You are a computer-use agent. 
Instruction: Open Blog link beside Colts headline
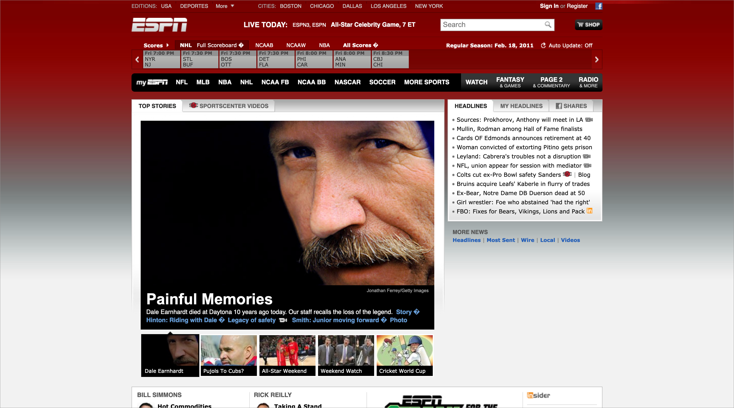click(584, 175)
